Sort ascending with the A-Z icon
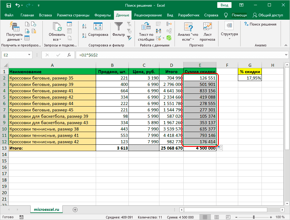The image size is (290, 220). (x=85, y=26)
